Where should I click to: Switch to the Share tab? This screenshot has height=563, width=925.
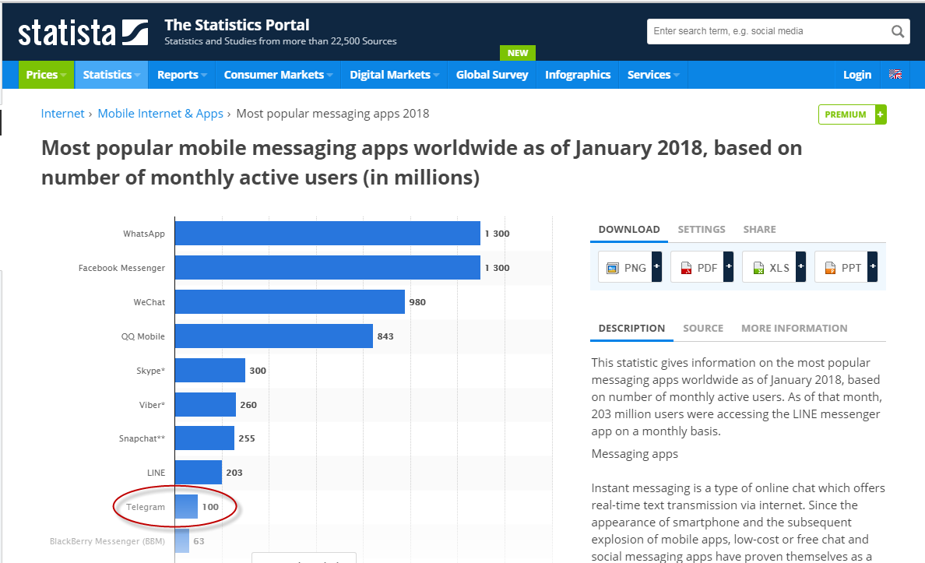point(759,230)
